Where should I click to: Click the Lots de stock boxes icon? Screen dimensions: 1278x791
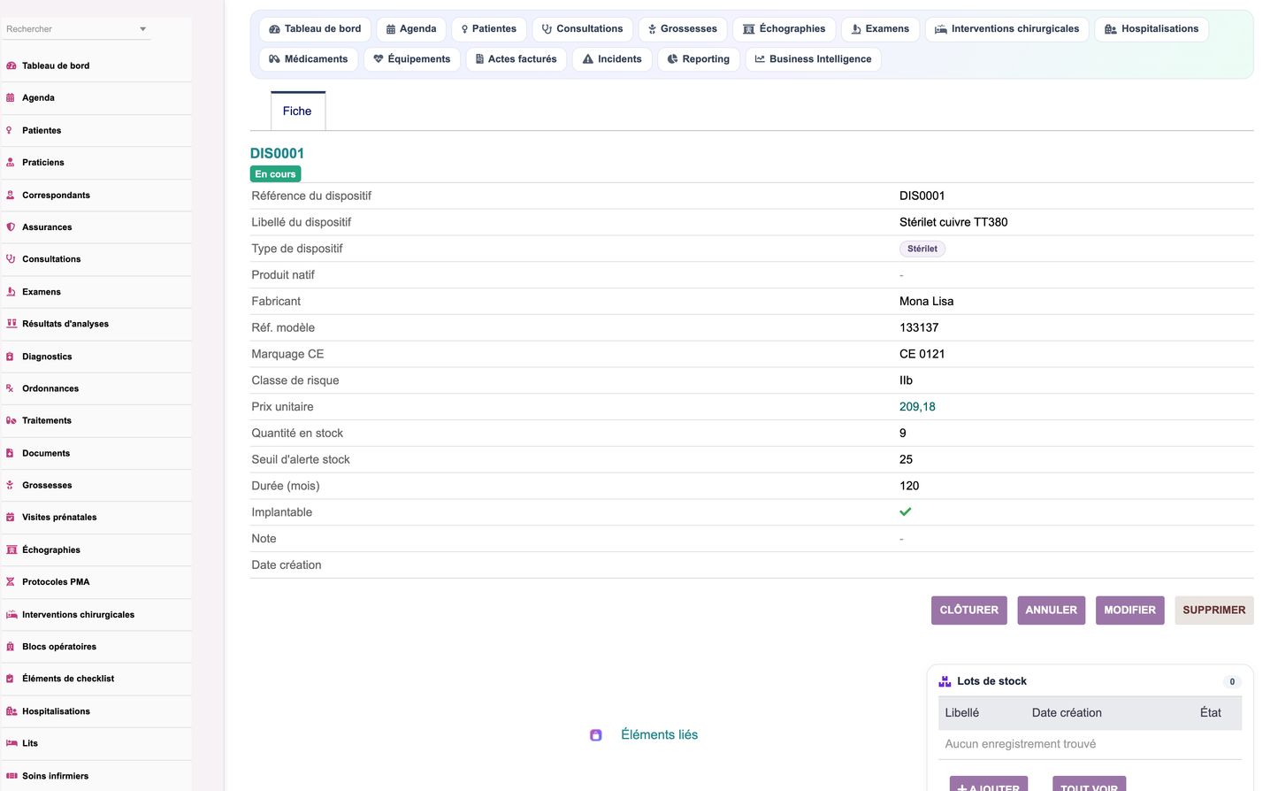(945, 681)
